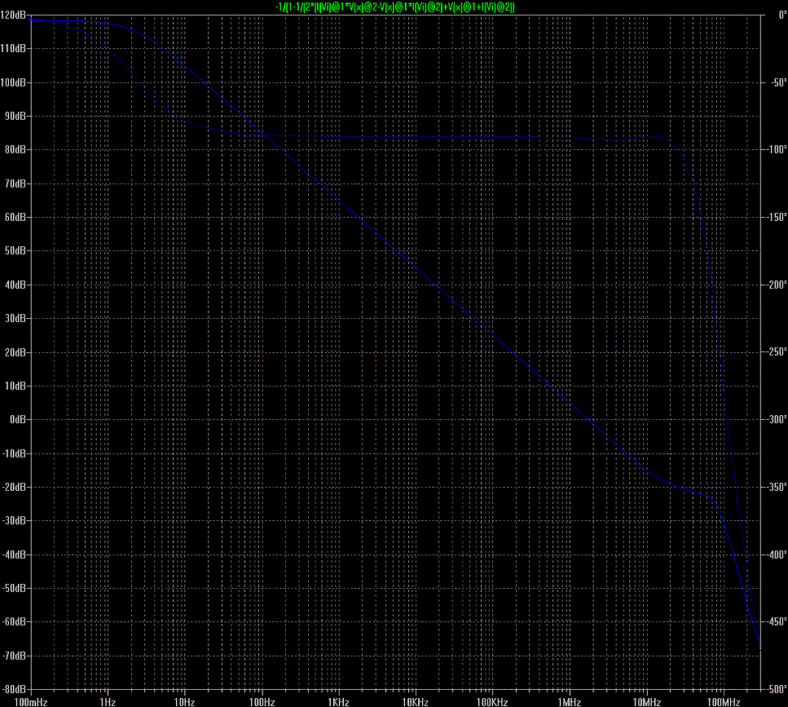The image size is (788, 707).
Task: Click the 60dB magnitude axis label
Action: (x=15, y=217)
